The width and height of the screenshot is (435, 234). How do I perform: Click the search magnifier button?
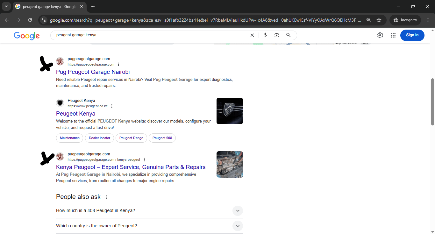tap(289, 35)
